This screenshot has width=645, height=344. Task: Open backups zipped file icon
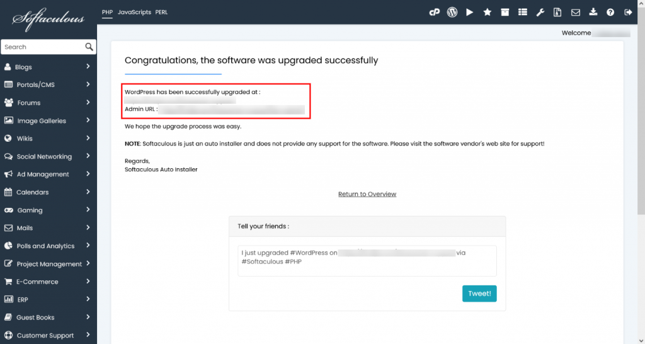pyautogui.click(x=558, y=13)
